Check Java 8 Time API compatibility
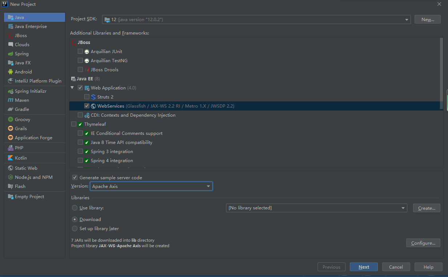The height and width of the screenshot is (277, 448). tap(80, 142)
